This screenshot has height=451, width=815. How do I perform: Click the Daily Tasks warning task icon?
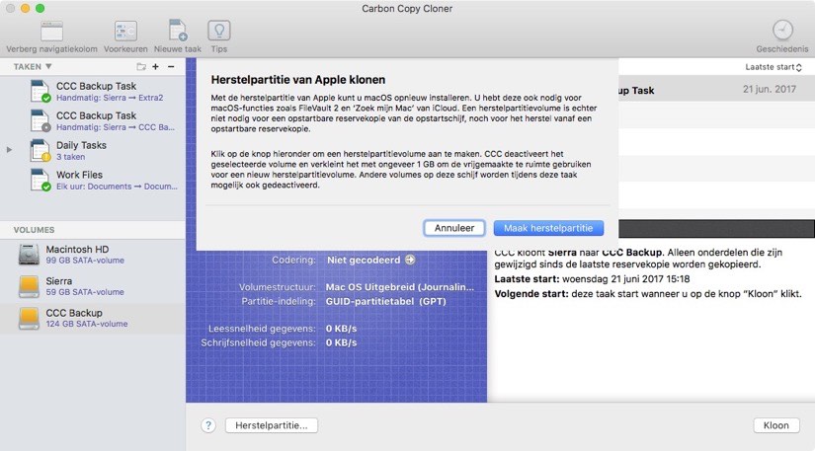click(40, 151)
